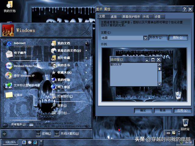The width and height of the screenshot is (195, 146).
Task: Click scrollbar down arrow in preview window
Action: (160, 84)
